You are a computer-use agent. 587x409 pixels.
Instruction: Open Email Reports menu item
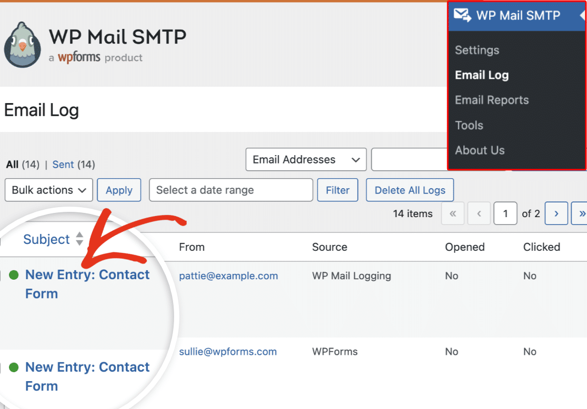pos(492,100)
